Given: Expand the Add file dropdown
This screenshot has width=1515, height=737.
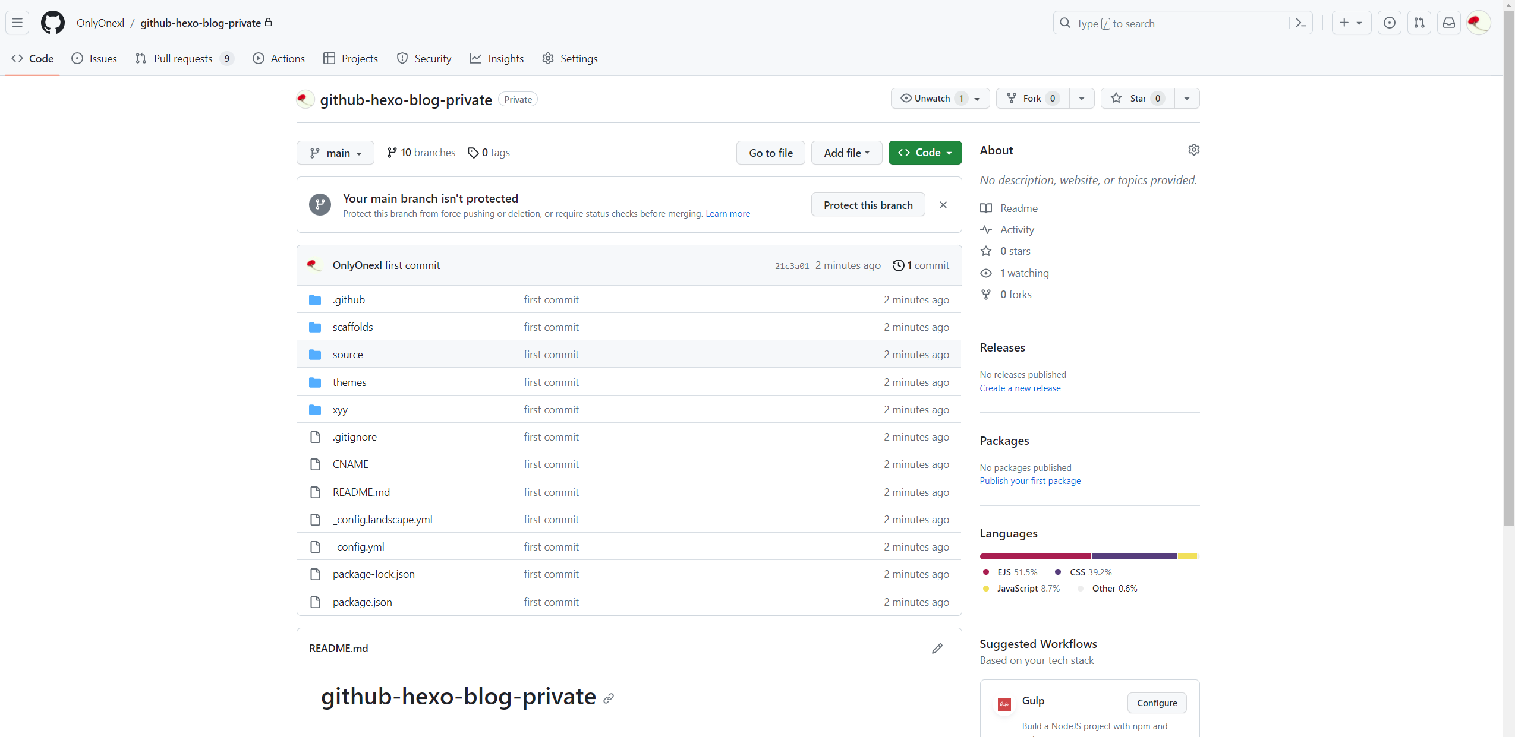Looking at the screenshot, I should 846,153.
